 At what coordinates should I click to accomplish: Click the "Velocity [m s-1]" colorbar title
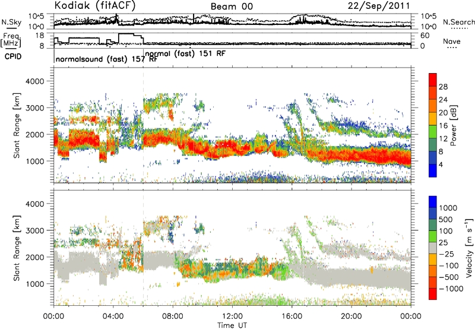[x=469, y=248]
